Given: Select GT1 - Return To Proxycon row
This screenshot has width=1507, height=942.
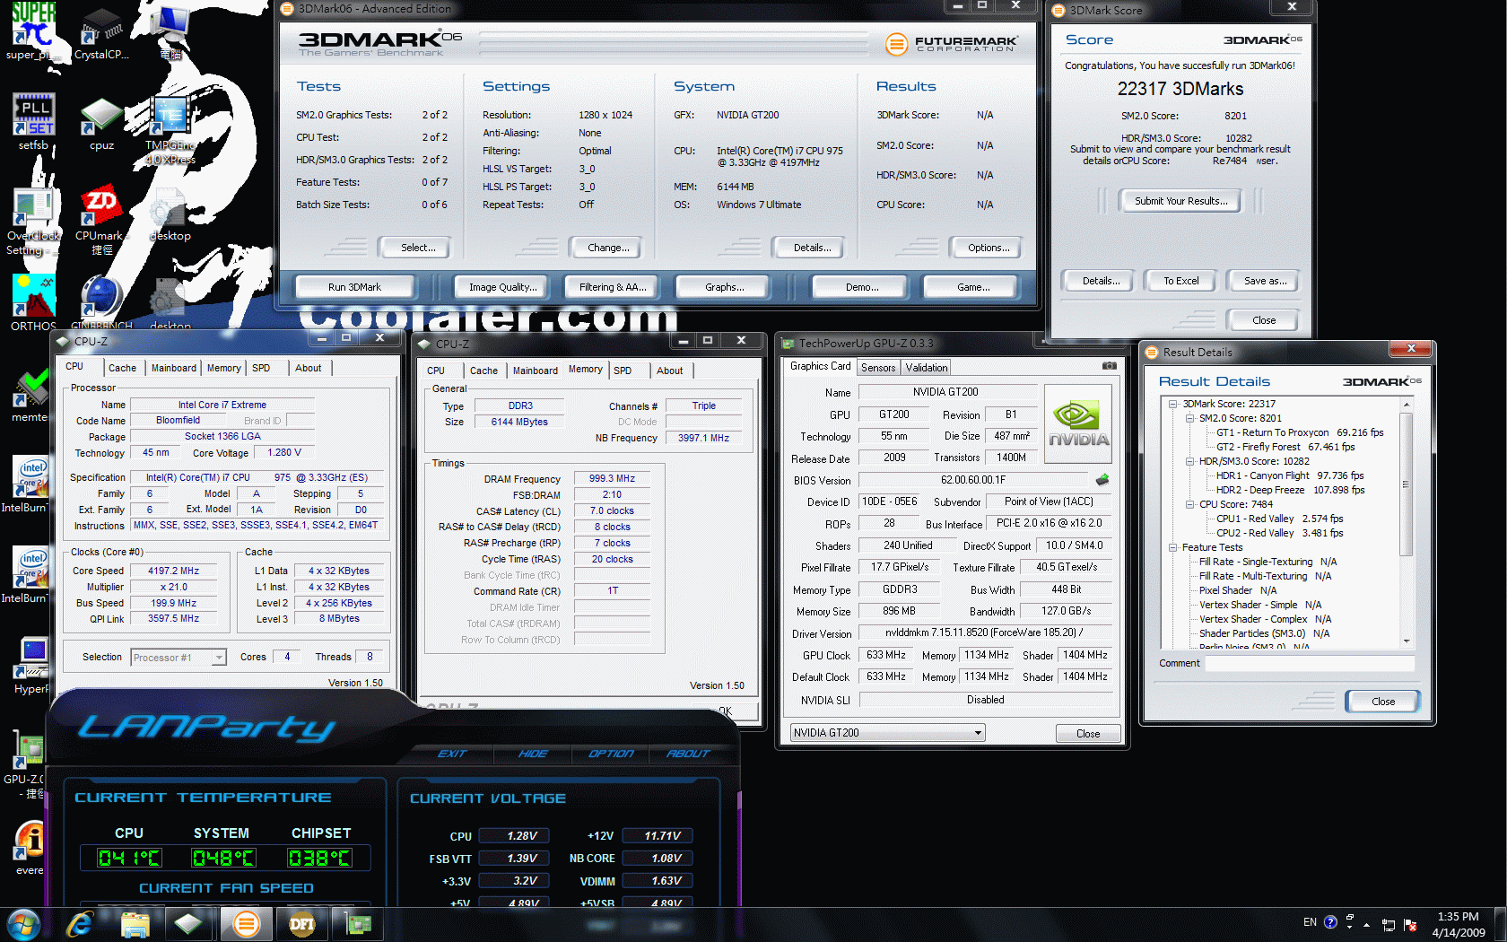Looking at the screenshot, I should pyautogui.click(x=1300, y=432).
